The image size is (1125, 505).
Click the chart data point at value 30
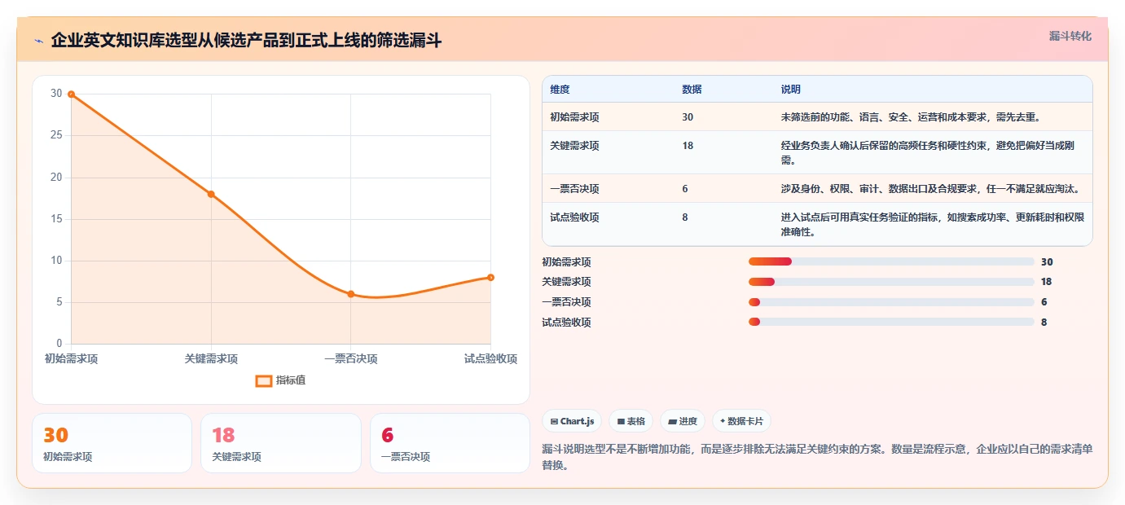[72, 94]
